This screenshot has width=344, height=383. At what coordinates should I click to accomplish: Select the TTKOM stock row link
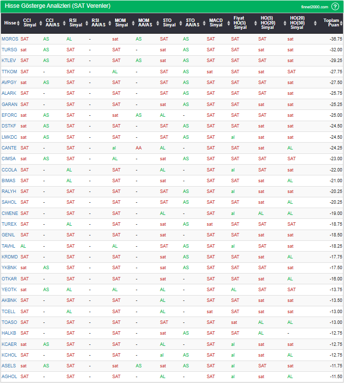9,71
